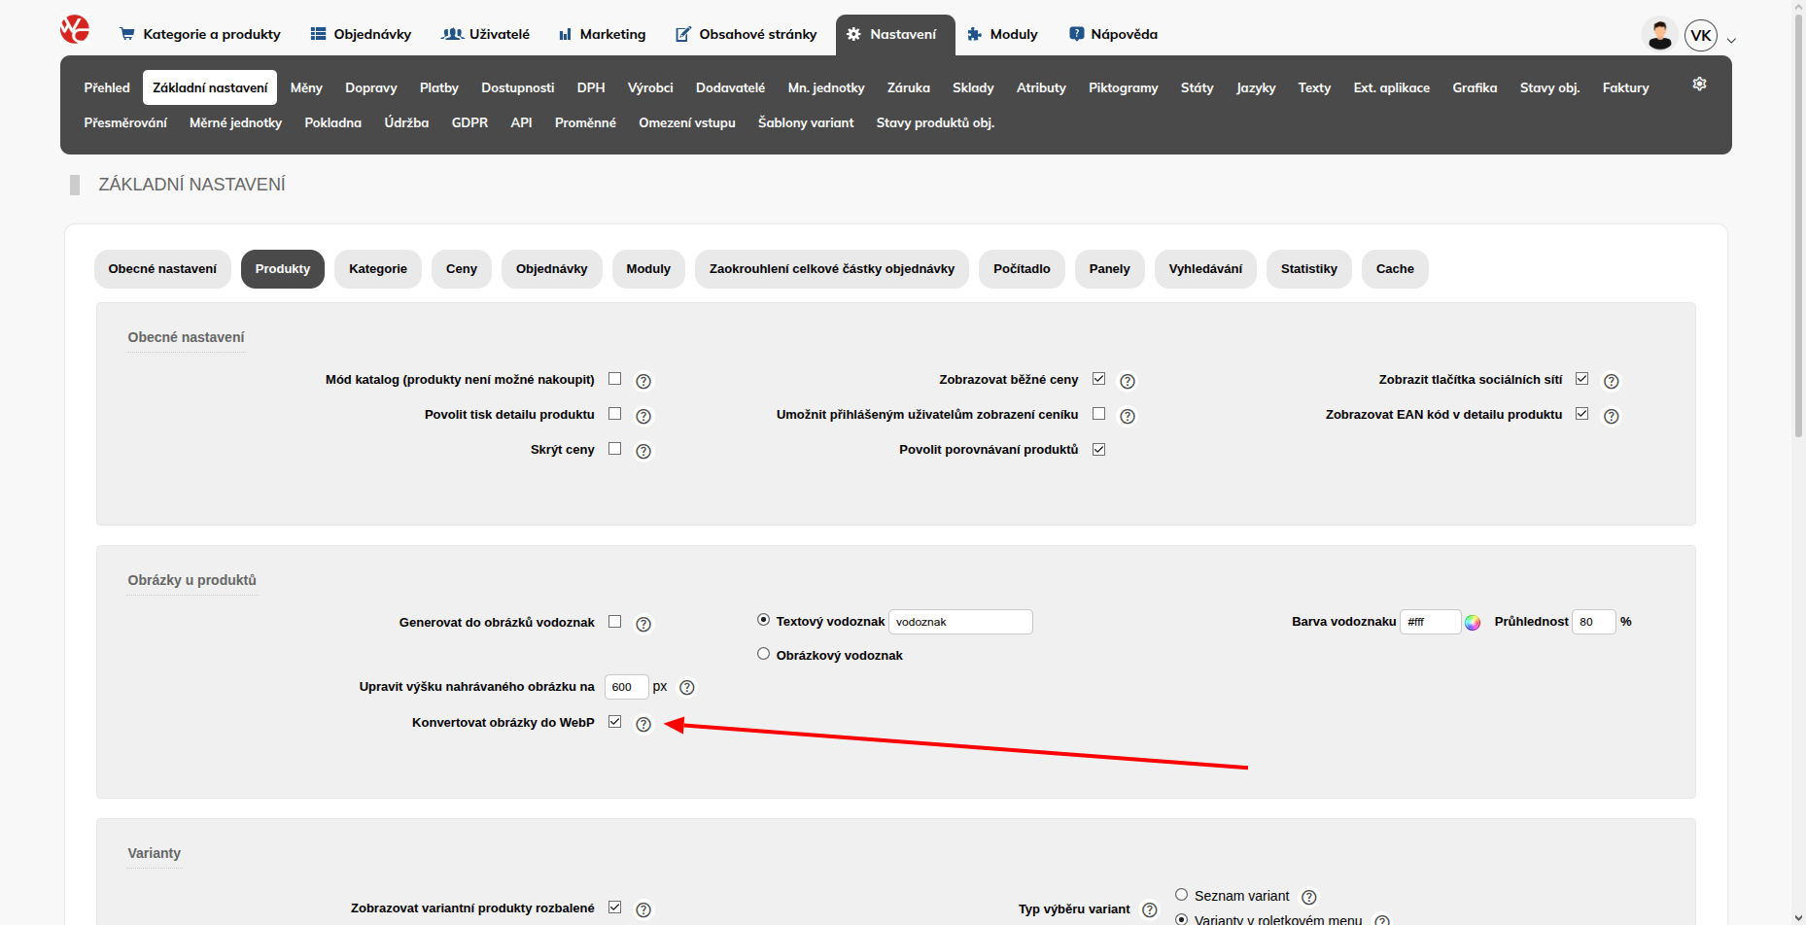Toggle Mód katalog checkbox
This screenshot has height=925, width=1806.
(614, 379)
